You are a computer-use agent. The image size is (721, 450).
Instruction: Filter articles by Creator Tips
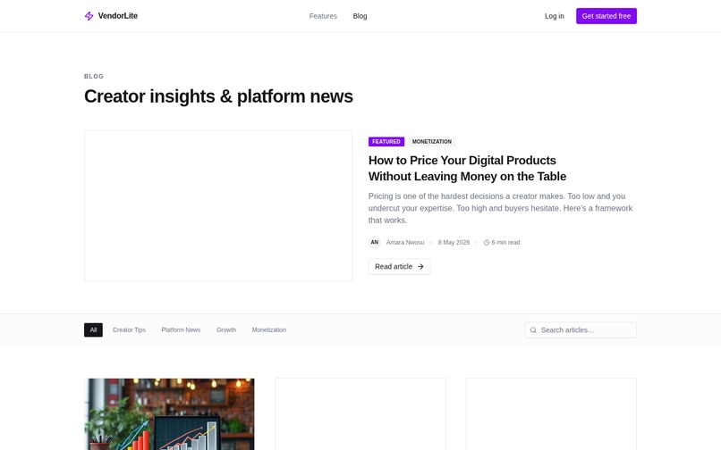tap(129, 329)
